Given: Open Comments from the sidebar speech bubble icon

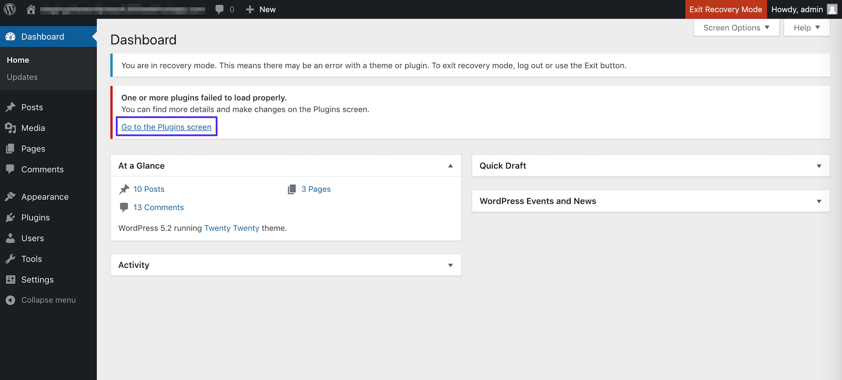Looking at the screenshot, I should 11,169.
